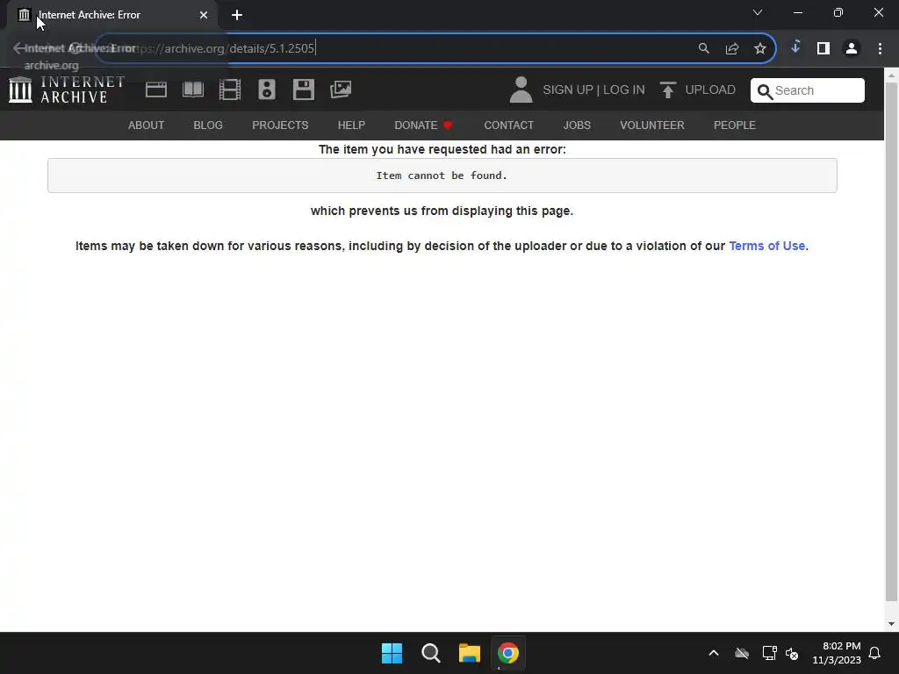Open Windows taskbar search

point(430,653)
